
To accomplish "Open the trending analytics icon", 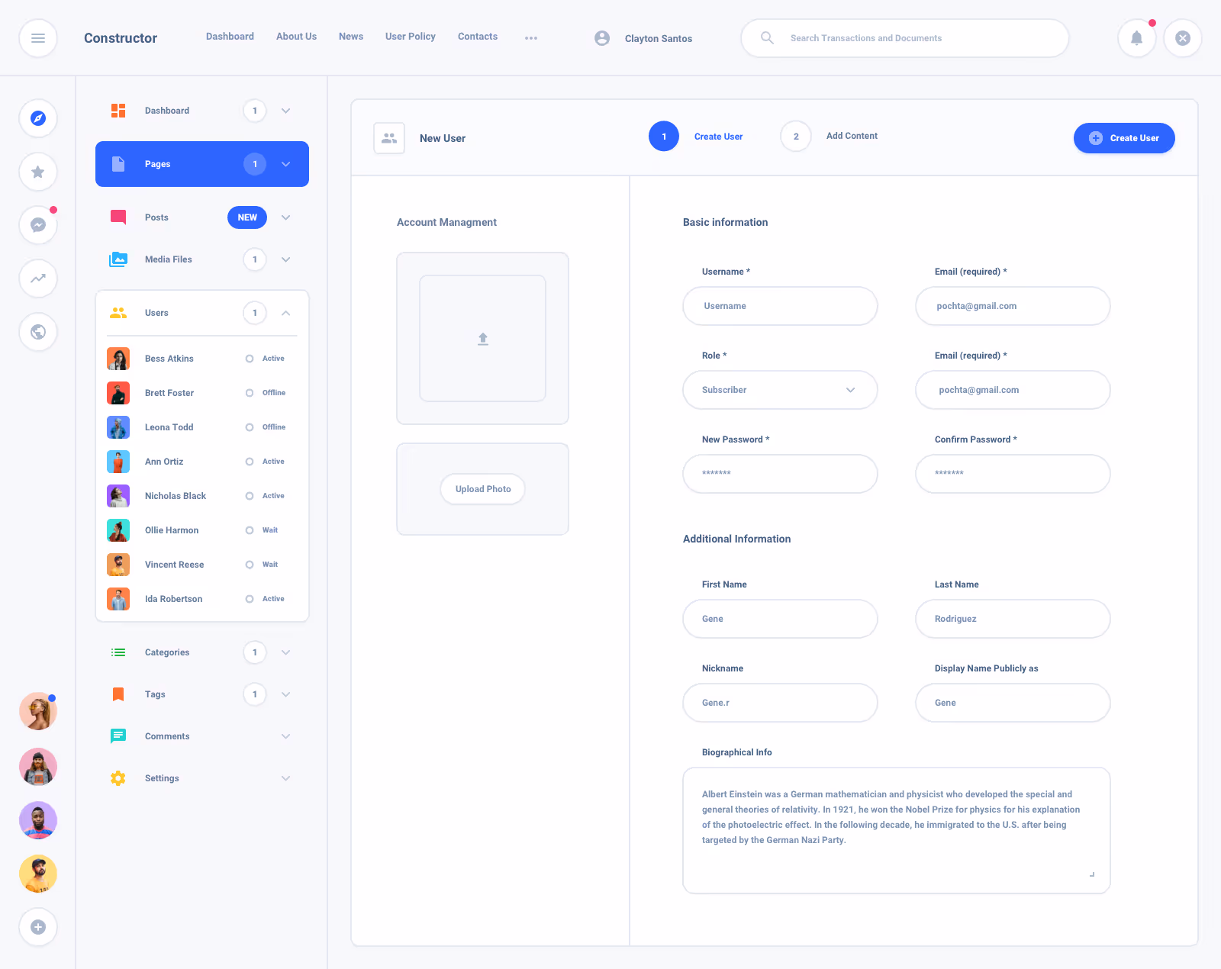I will (x=38, y=278).
